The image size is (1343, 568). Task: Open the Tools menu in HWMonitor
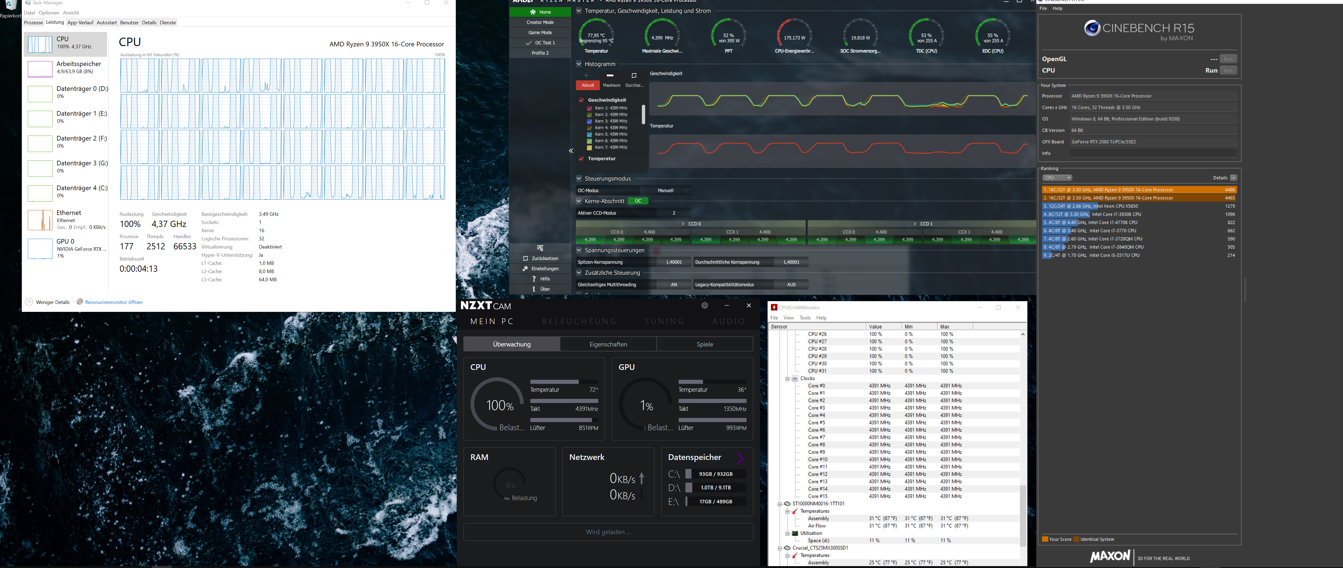[805, 318]
